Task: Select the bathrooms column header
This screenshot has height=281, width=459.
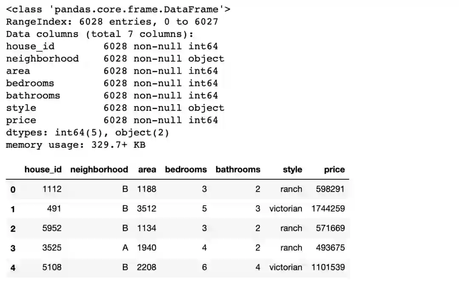Action: click(238, 169)
